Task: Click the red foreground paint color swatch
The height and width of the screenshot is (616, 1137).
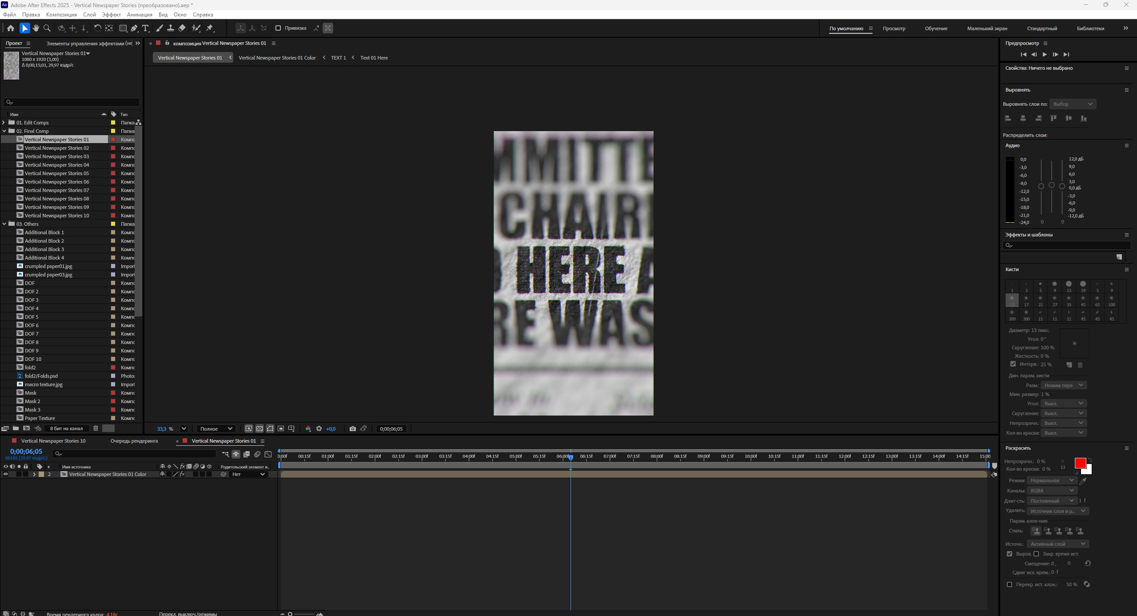Action: pos(1080,463)
